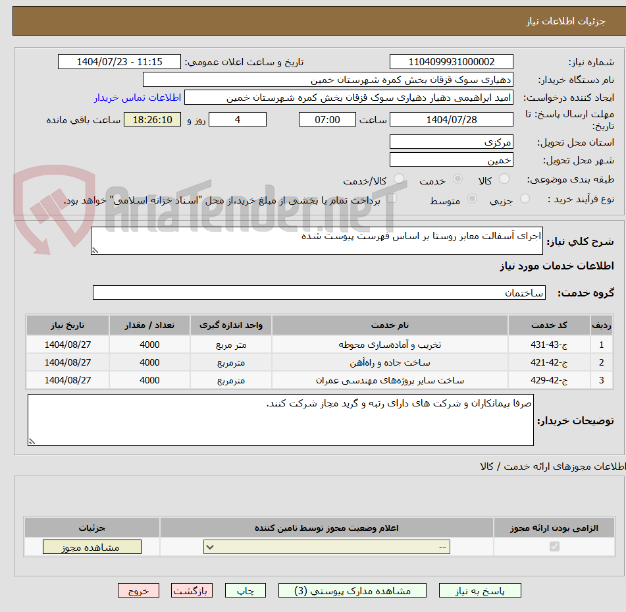Select the کالا radio button
The width and height of the screenshot is (626, 612).
(504, 179)
